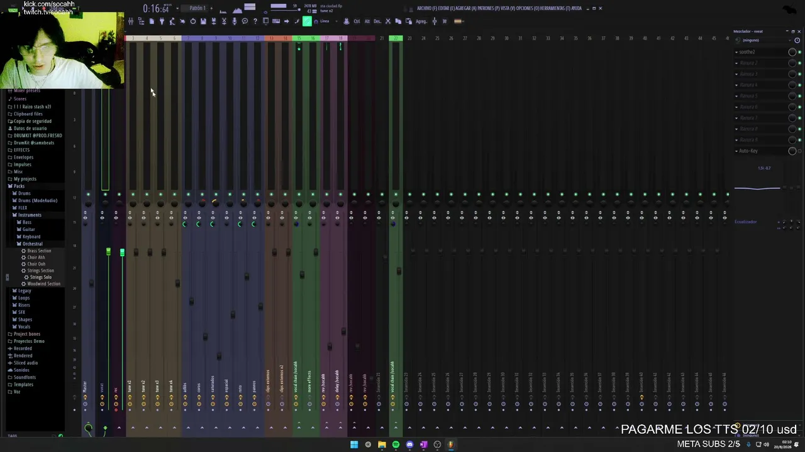Click the clock icon in mixer panel
Image resolution: width=805 pixels, height=452 pixels.
(797, 40)
